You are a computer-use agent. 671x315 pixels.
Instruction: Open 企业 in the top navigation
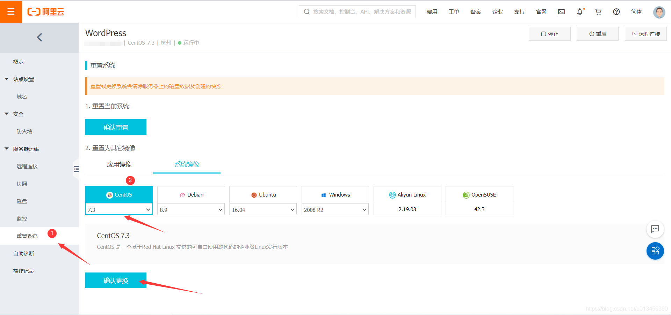tap(498, 12)
